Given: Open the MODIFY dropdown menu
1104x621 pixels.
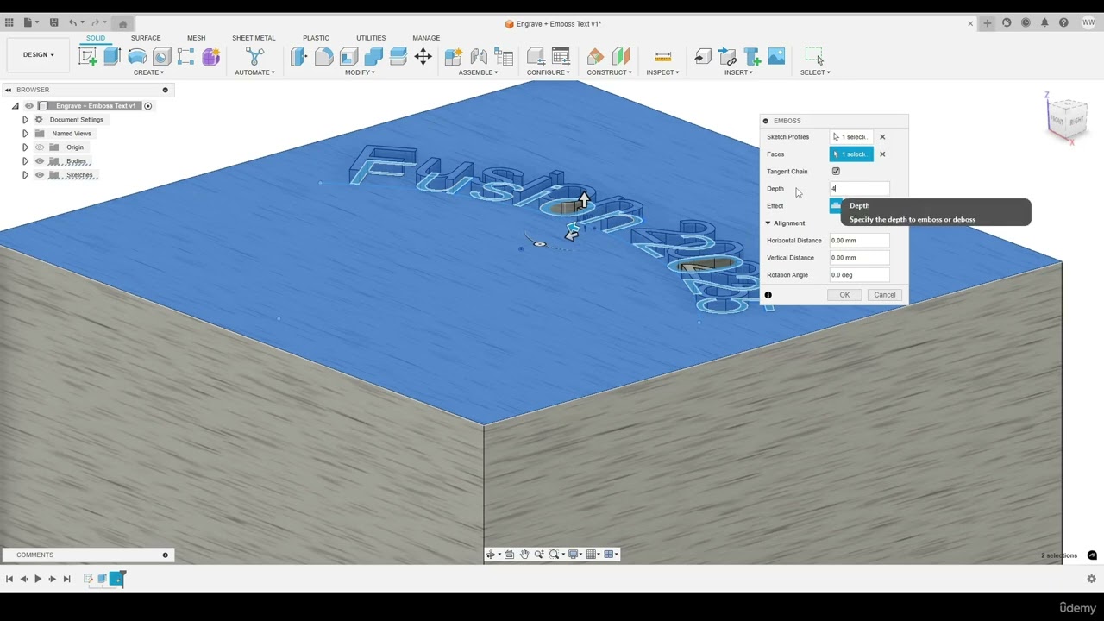Looking at the screenshot, I should [360, 72].
